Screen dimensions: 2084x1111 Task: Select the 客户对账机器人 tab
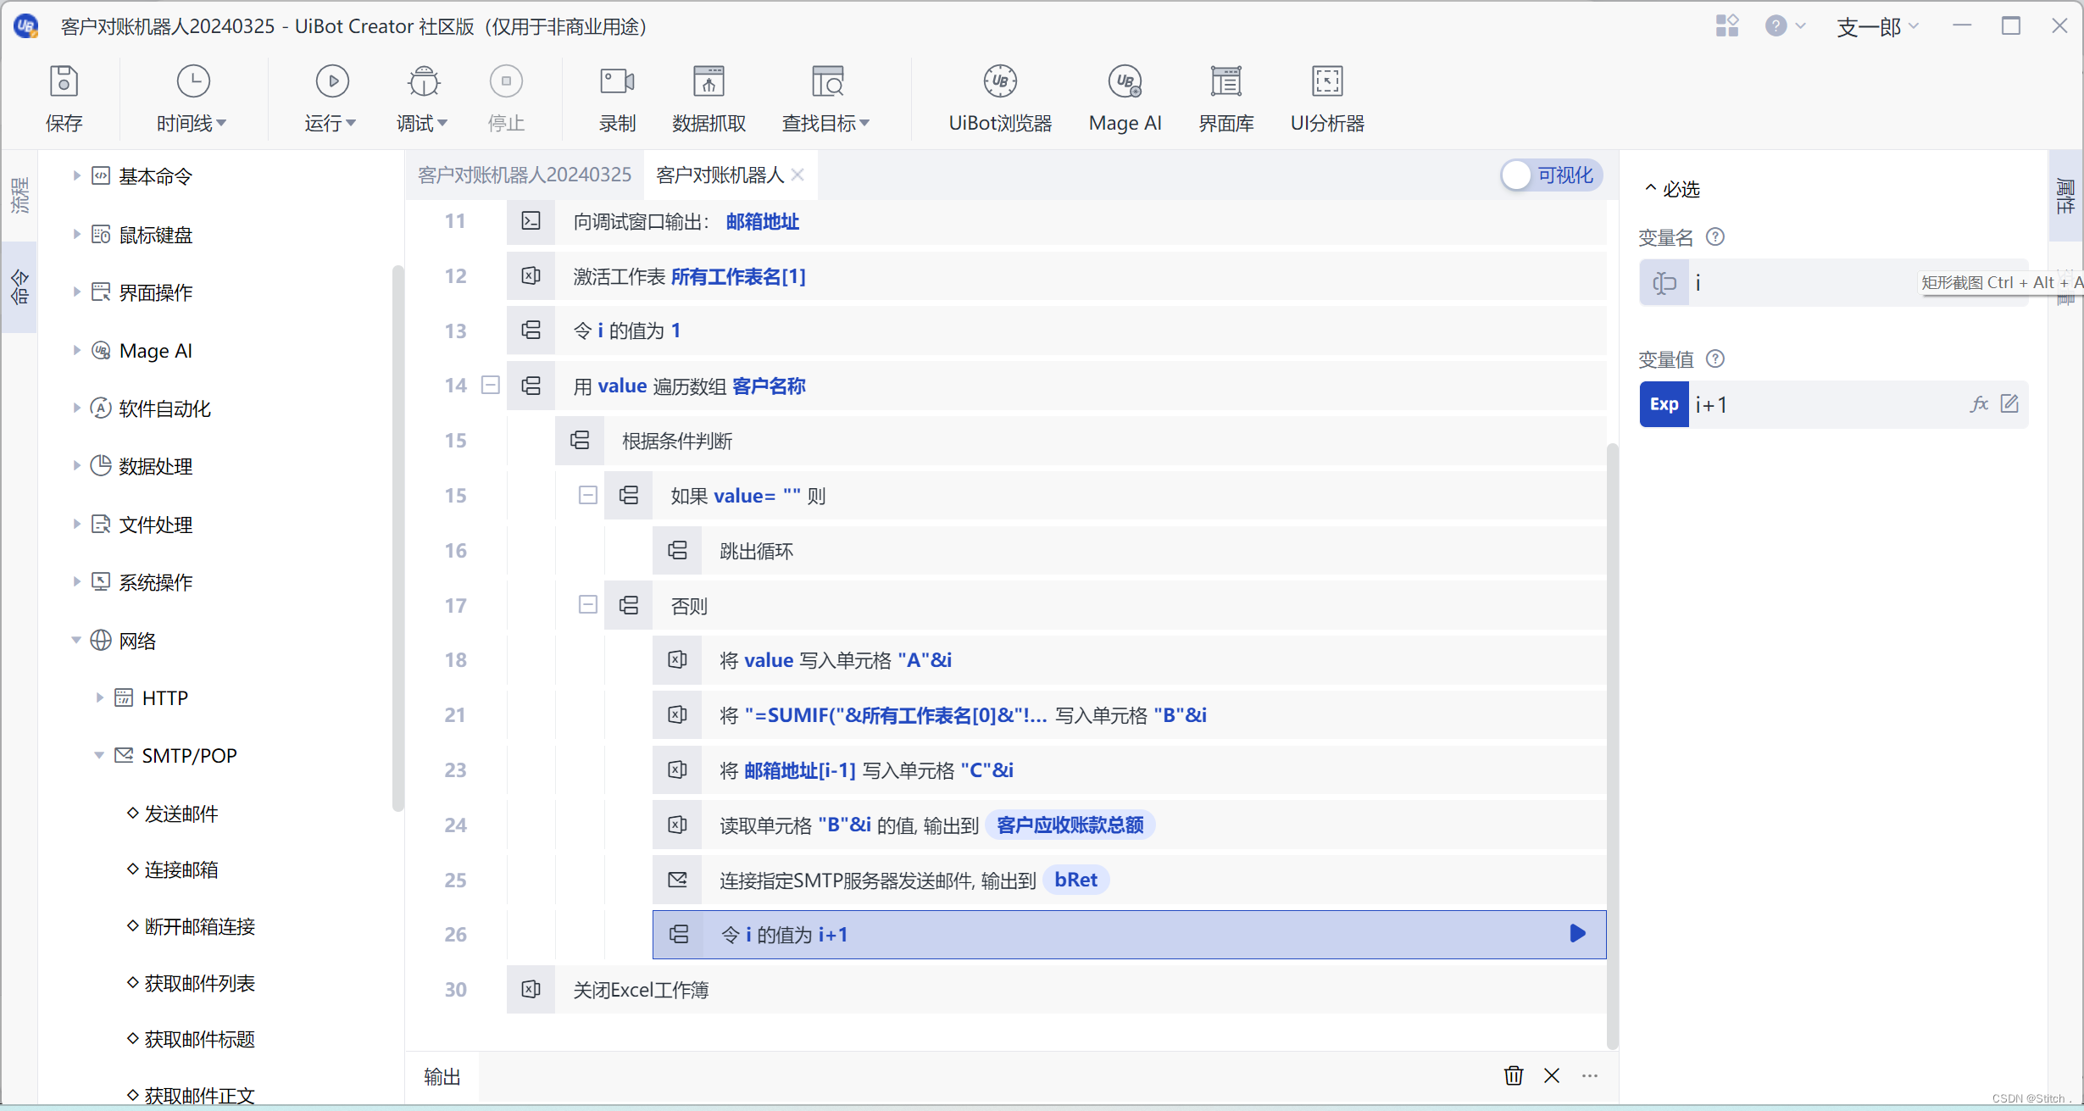pos(720,175)
